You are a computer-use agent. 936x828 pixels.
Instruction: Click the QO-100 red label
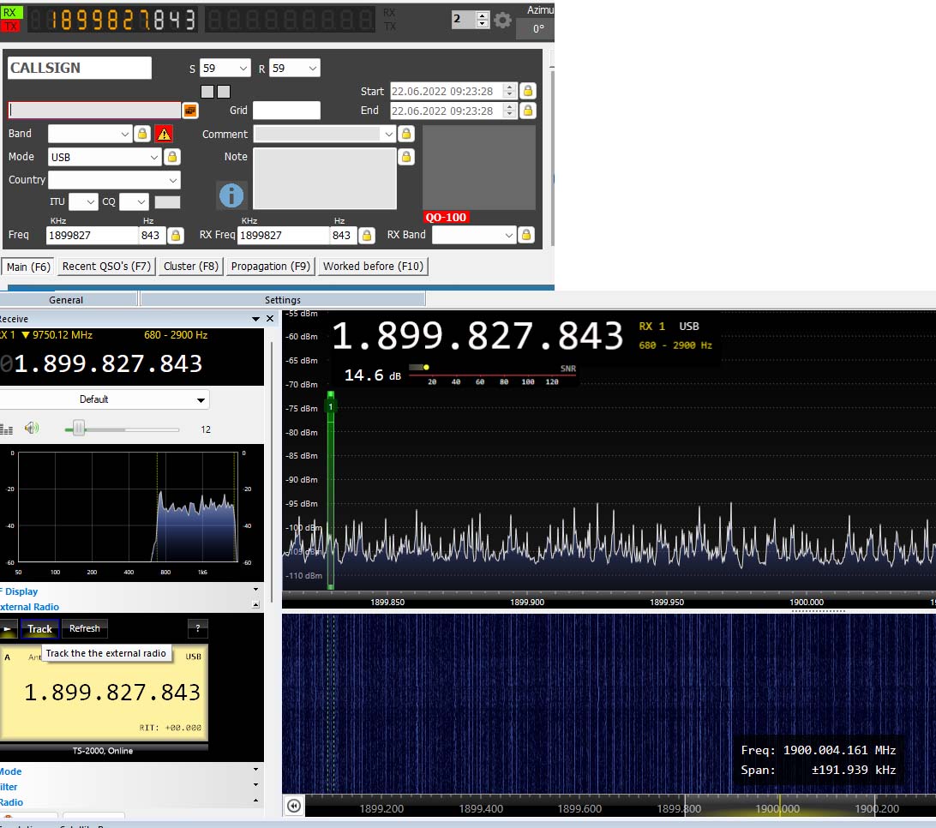pos(446,218)
